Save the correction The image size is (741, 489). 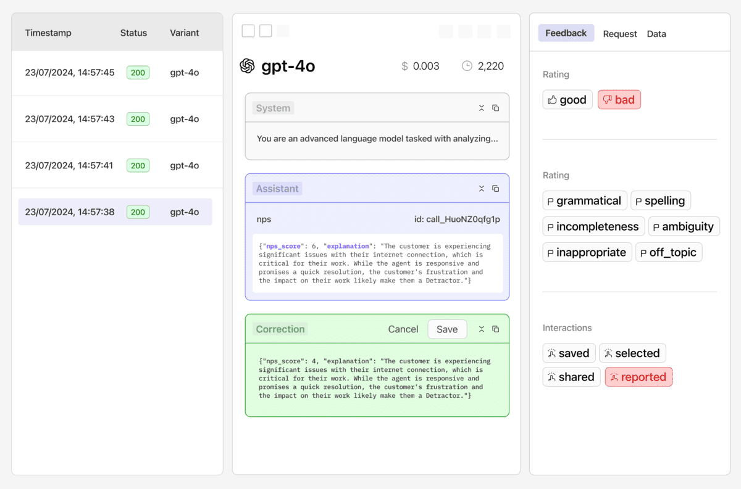coord(447,329)
